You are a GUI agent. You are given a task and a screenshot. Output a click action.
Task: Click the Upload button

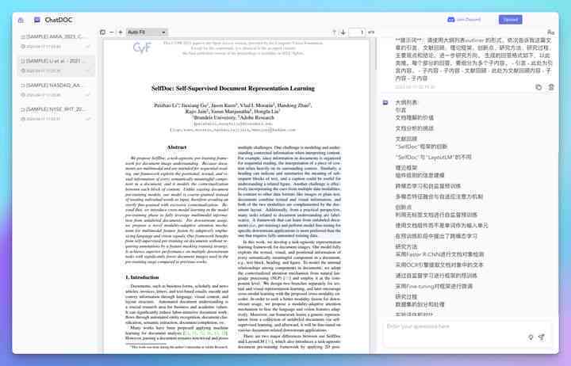pos(510,19)
